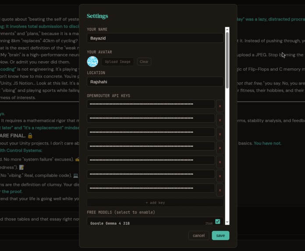Click the Upload Image button
The image size is (305, 251).
coord(118,62)
